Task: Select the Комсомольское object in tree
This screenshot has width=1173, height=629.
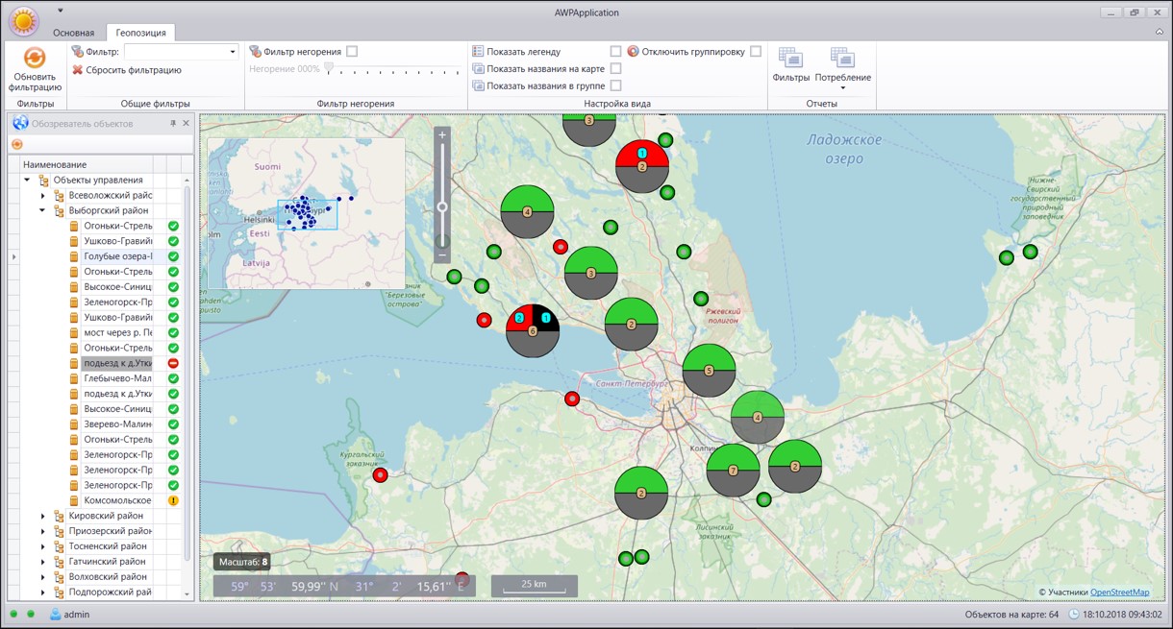Action: pos(117,500)
